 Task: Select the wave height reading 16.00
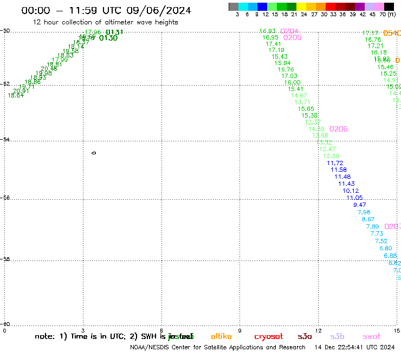coord(292,82)
